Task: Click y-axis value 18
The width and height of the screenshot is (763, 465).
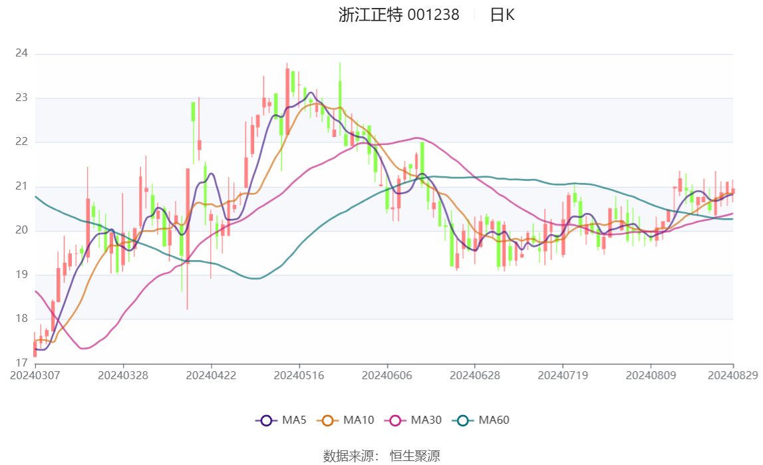Action: tap(21, 319)
